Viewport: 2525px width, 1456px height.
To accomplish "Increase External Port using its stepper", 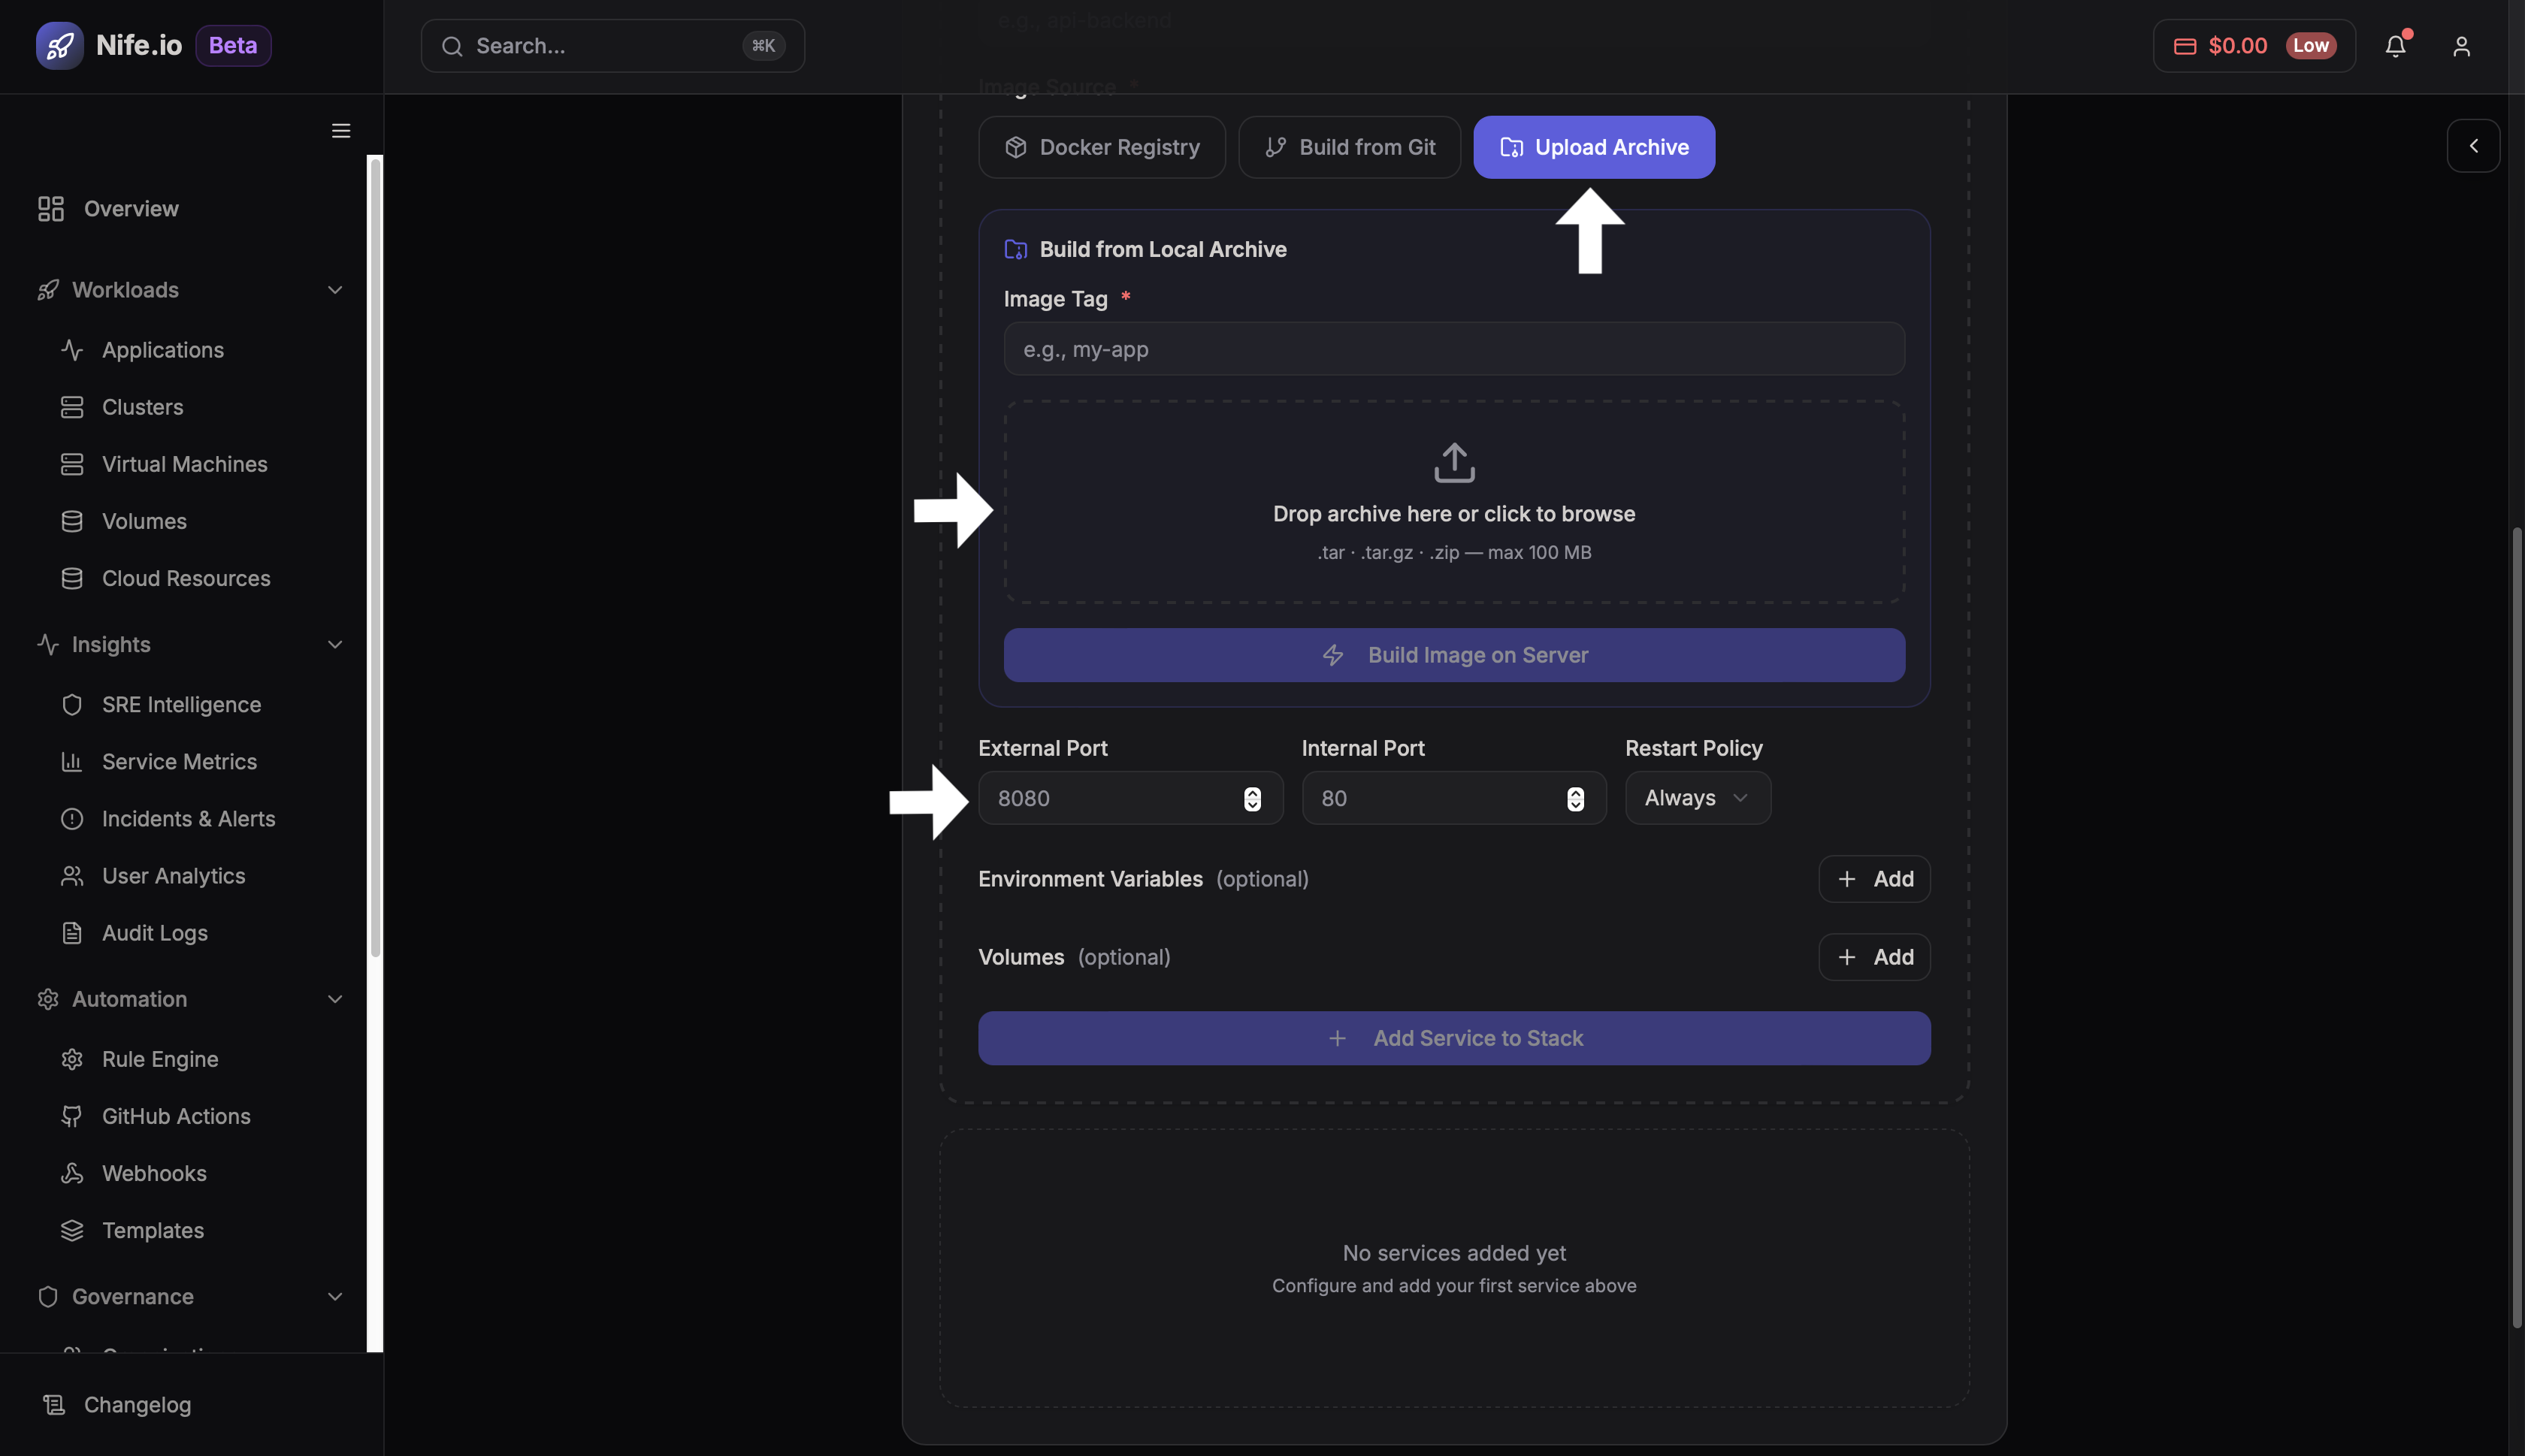I will (x=1253, y=792).
